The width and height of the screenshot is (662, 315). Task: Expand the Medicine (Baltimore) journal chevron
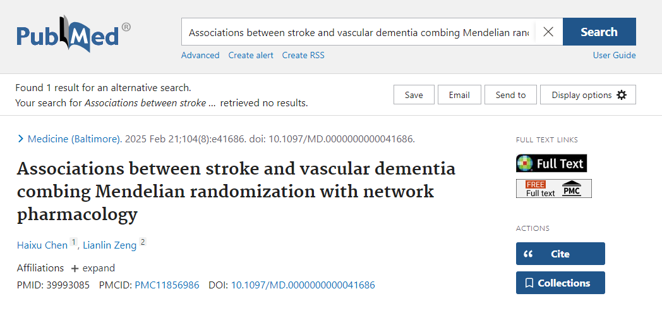click(21, 139)
